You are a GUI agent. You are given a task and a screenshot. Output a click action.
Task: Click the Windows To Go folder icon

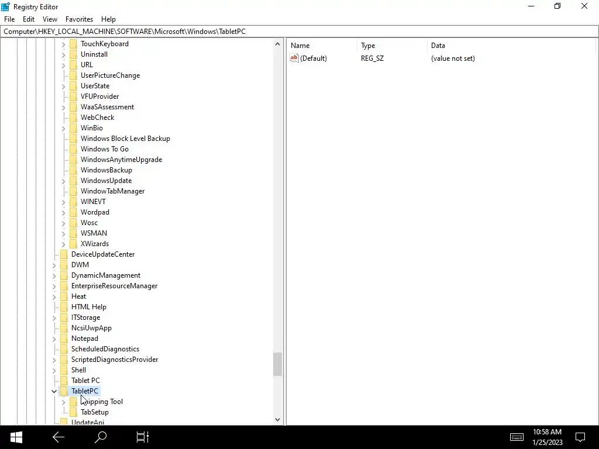point(73,149)
